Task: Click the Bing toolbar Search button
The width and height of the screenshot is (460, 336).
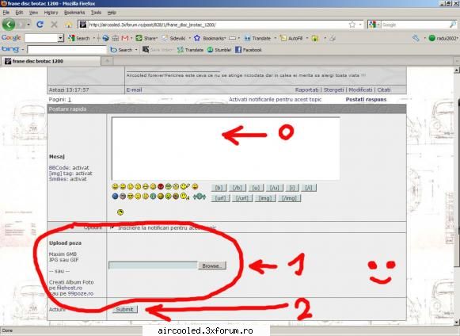Action: tap(121, 50)
